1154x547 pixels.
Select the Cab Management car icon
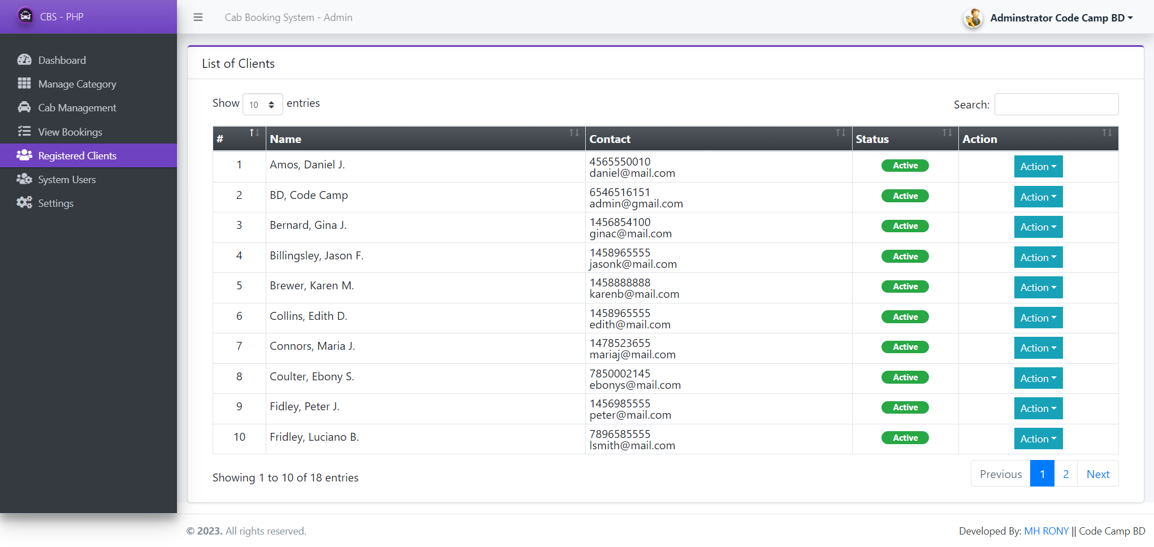pos(24,107)
